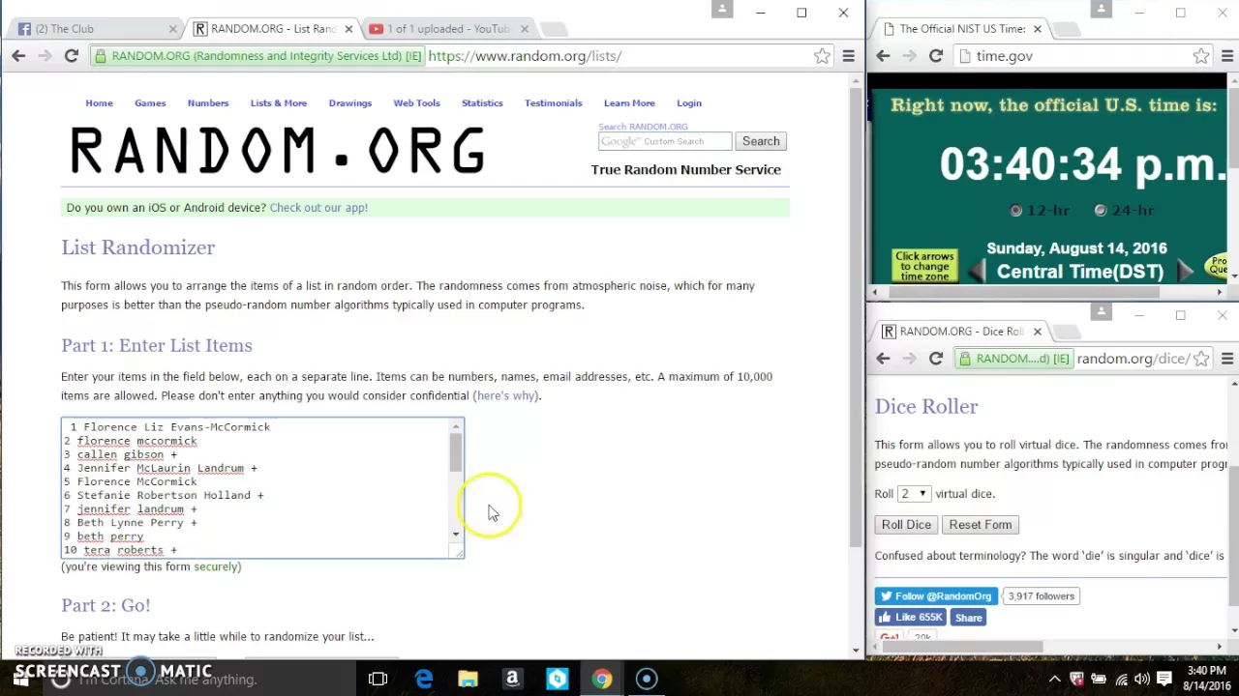This screenshot has height=696, width=1239.
Task: Click the Reset Form button
Action: point(981,525)
